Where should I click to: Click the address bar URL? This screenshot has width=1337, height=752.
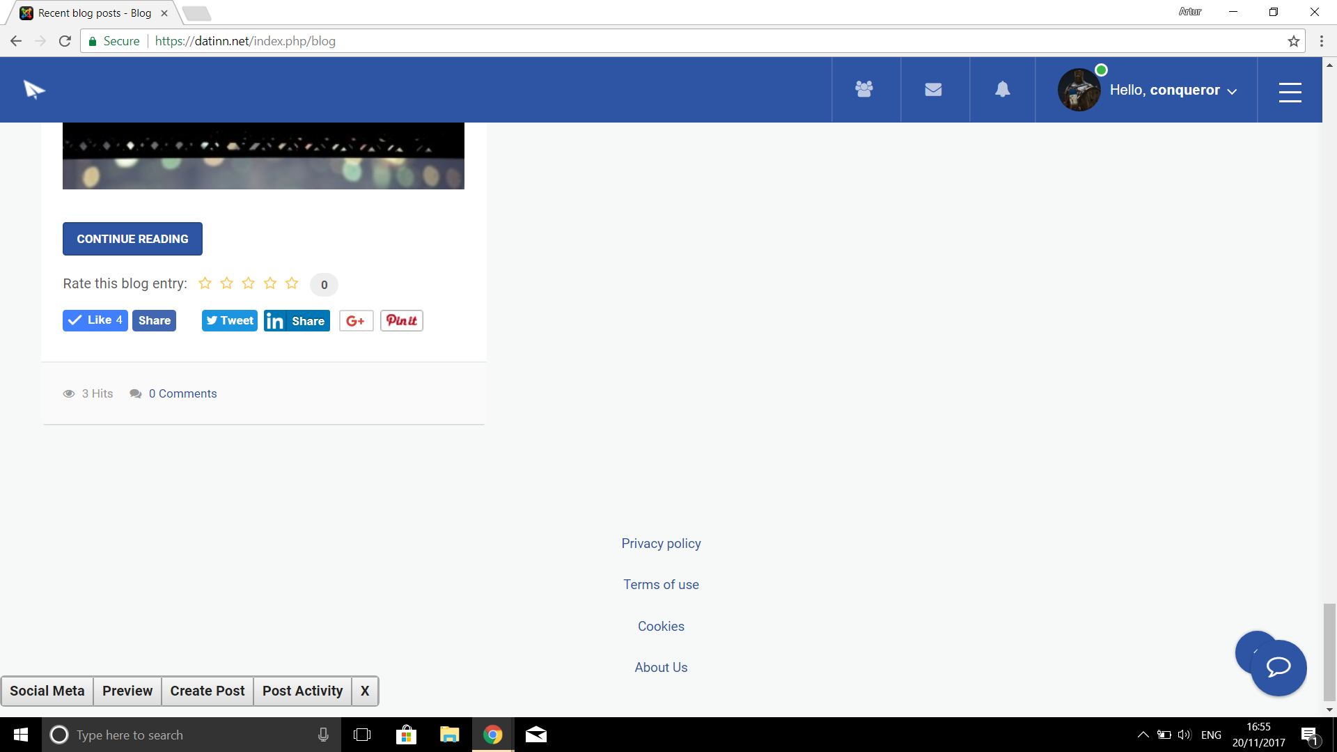tap(245, 41)
